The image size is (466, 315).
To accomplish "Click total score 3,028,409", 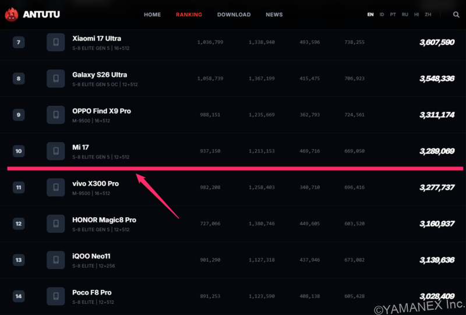I will coord(437,296).
